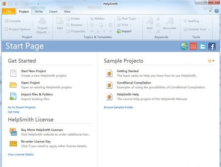Expand the Project Objects dropdown arrow
221x167 pixels.
coord(48,32)
